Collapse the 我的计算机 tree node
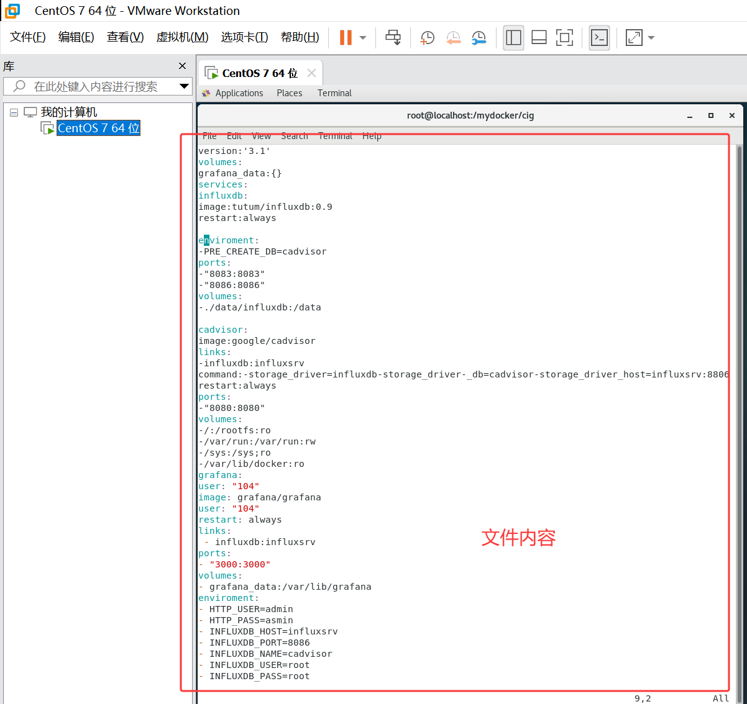The width and height of the screenshot is (747, 704). click(x=14, y=111)
